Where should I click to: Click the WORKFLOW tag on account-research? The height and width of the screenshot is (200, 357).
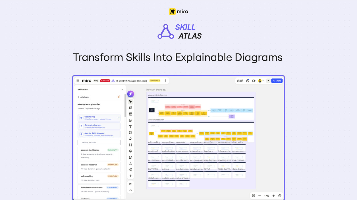coord(113,165)
